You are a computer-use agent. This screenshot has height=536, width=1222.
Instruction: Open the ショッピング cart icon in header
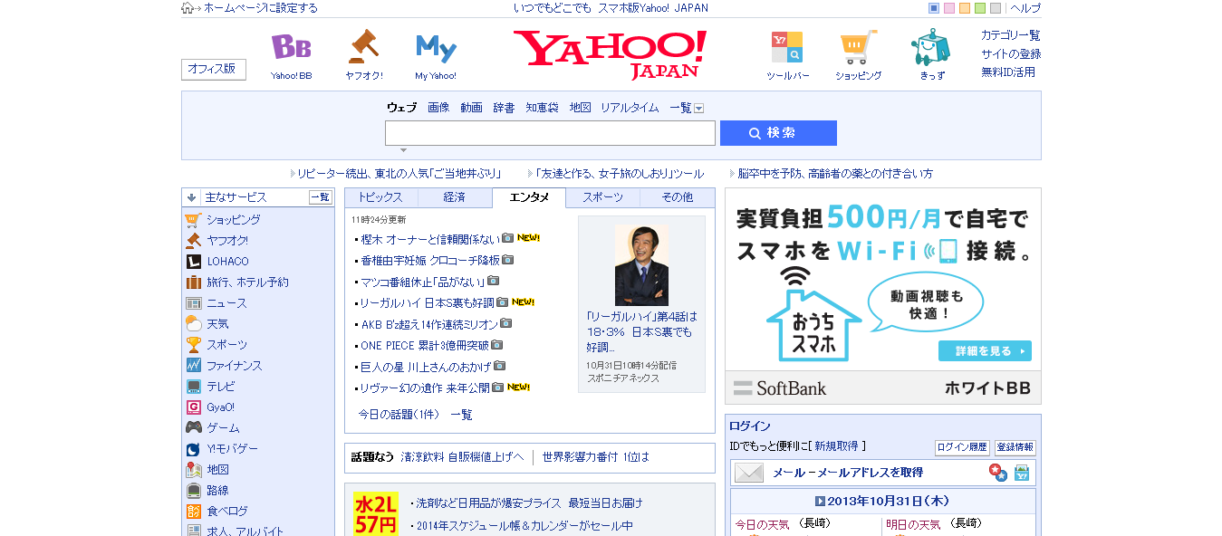click(858, 46)
